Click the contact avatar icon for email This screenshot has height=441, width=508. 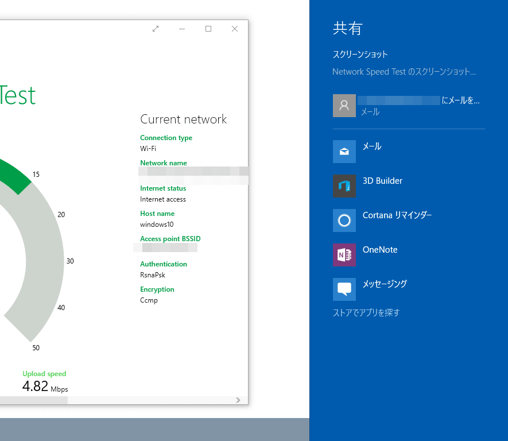(x=344, y=106)
